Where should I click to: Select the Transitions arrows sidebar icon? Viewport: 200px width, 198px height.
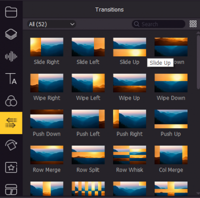11,123
